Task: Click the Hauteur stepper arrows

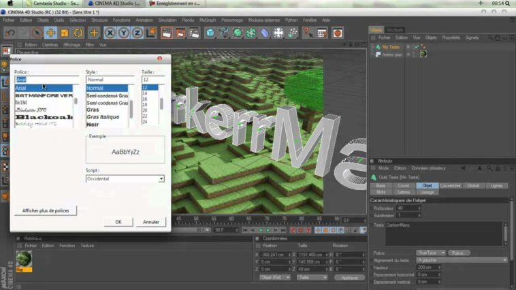Action: [439, 268]
